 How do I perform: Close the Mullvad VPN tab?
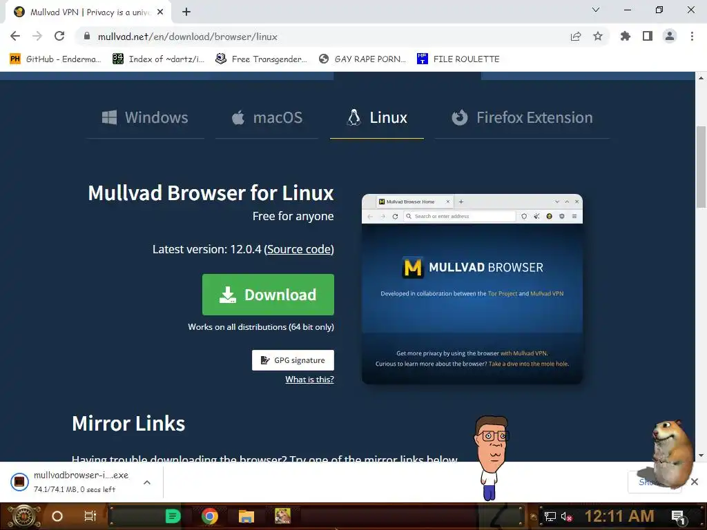160,12
